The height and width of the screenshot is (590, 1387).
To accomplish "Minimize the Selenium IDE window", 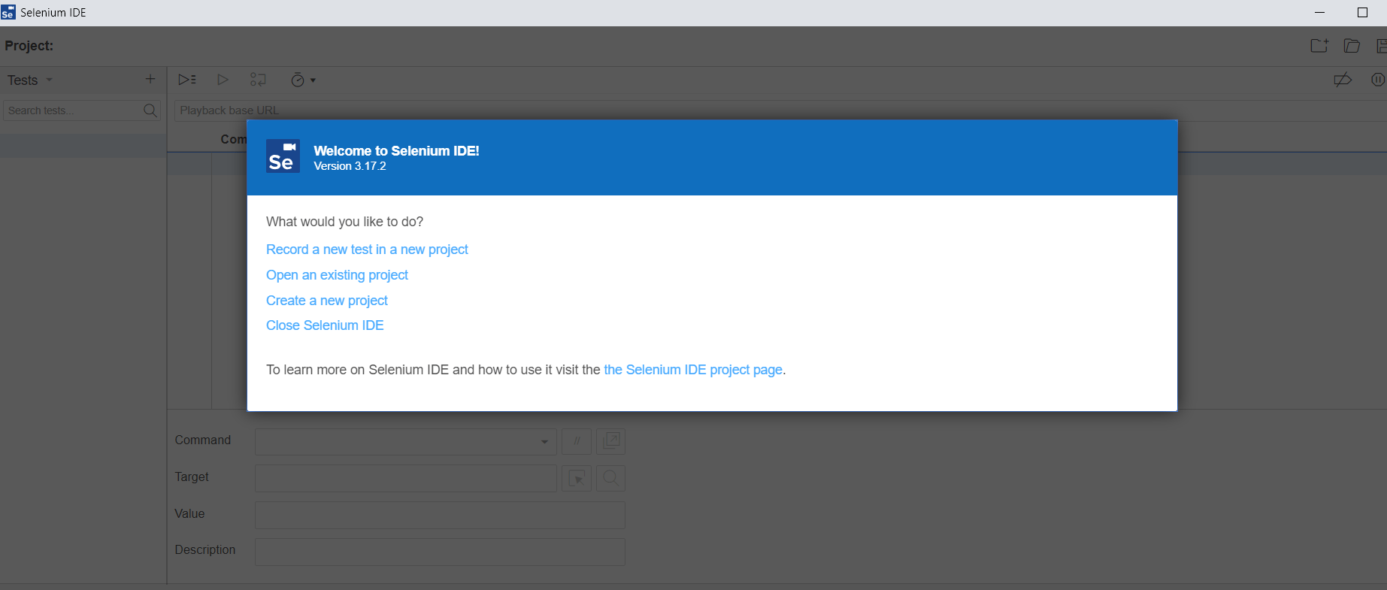I will click(x=1319, y=13).
